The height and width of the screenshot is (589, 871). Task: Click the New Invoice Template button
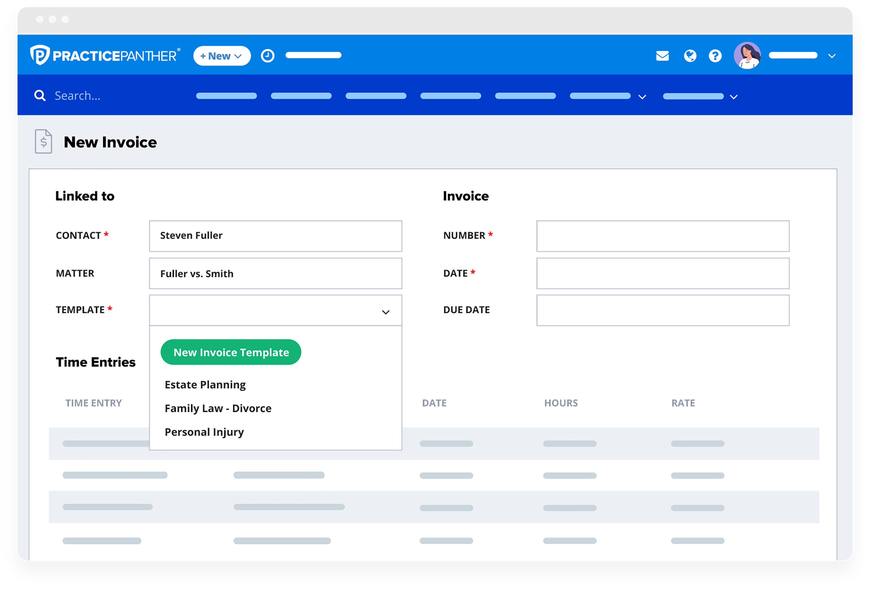pos(231,352)
